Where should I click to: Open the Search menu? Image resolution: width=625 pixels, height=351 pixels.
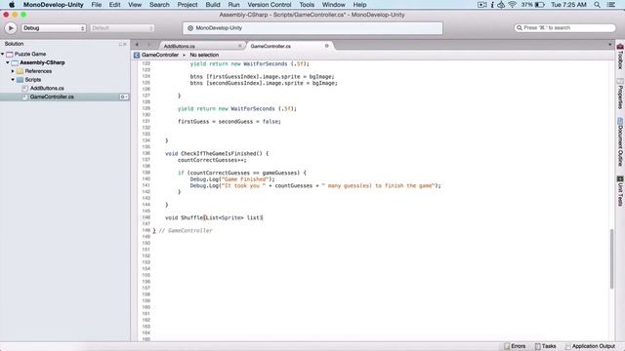click(x=159, y=5)
